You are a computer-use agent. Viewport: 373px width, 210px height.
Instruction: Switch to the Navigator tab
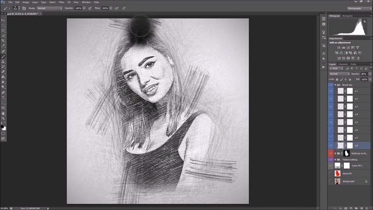pyautogui.click(x=347, y=16)
